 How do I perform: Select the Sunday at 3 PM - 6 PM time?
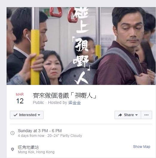pyautogui.click(x=40, y=131)
